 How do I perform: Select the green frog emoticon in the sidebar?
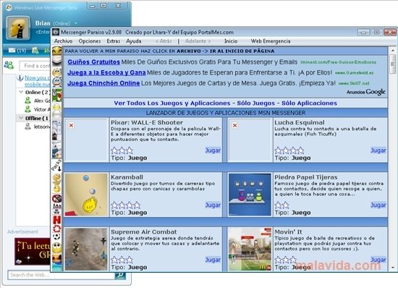point(57,95)
